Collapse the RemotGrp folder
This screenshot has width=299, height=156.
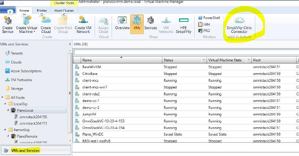tap(5, 130)
